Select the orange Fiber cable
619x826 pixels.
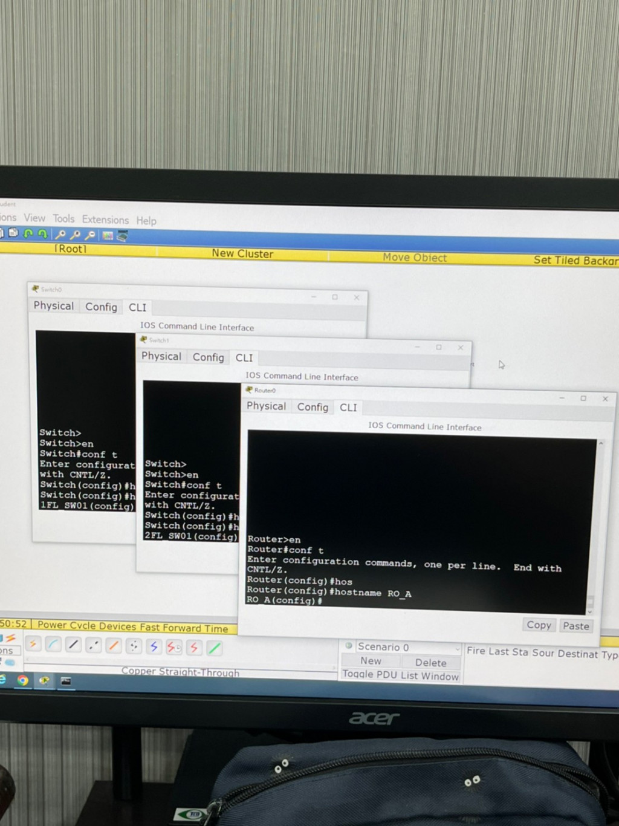pyautogui.click(x=114, y=646)
